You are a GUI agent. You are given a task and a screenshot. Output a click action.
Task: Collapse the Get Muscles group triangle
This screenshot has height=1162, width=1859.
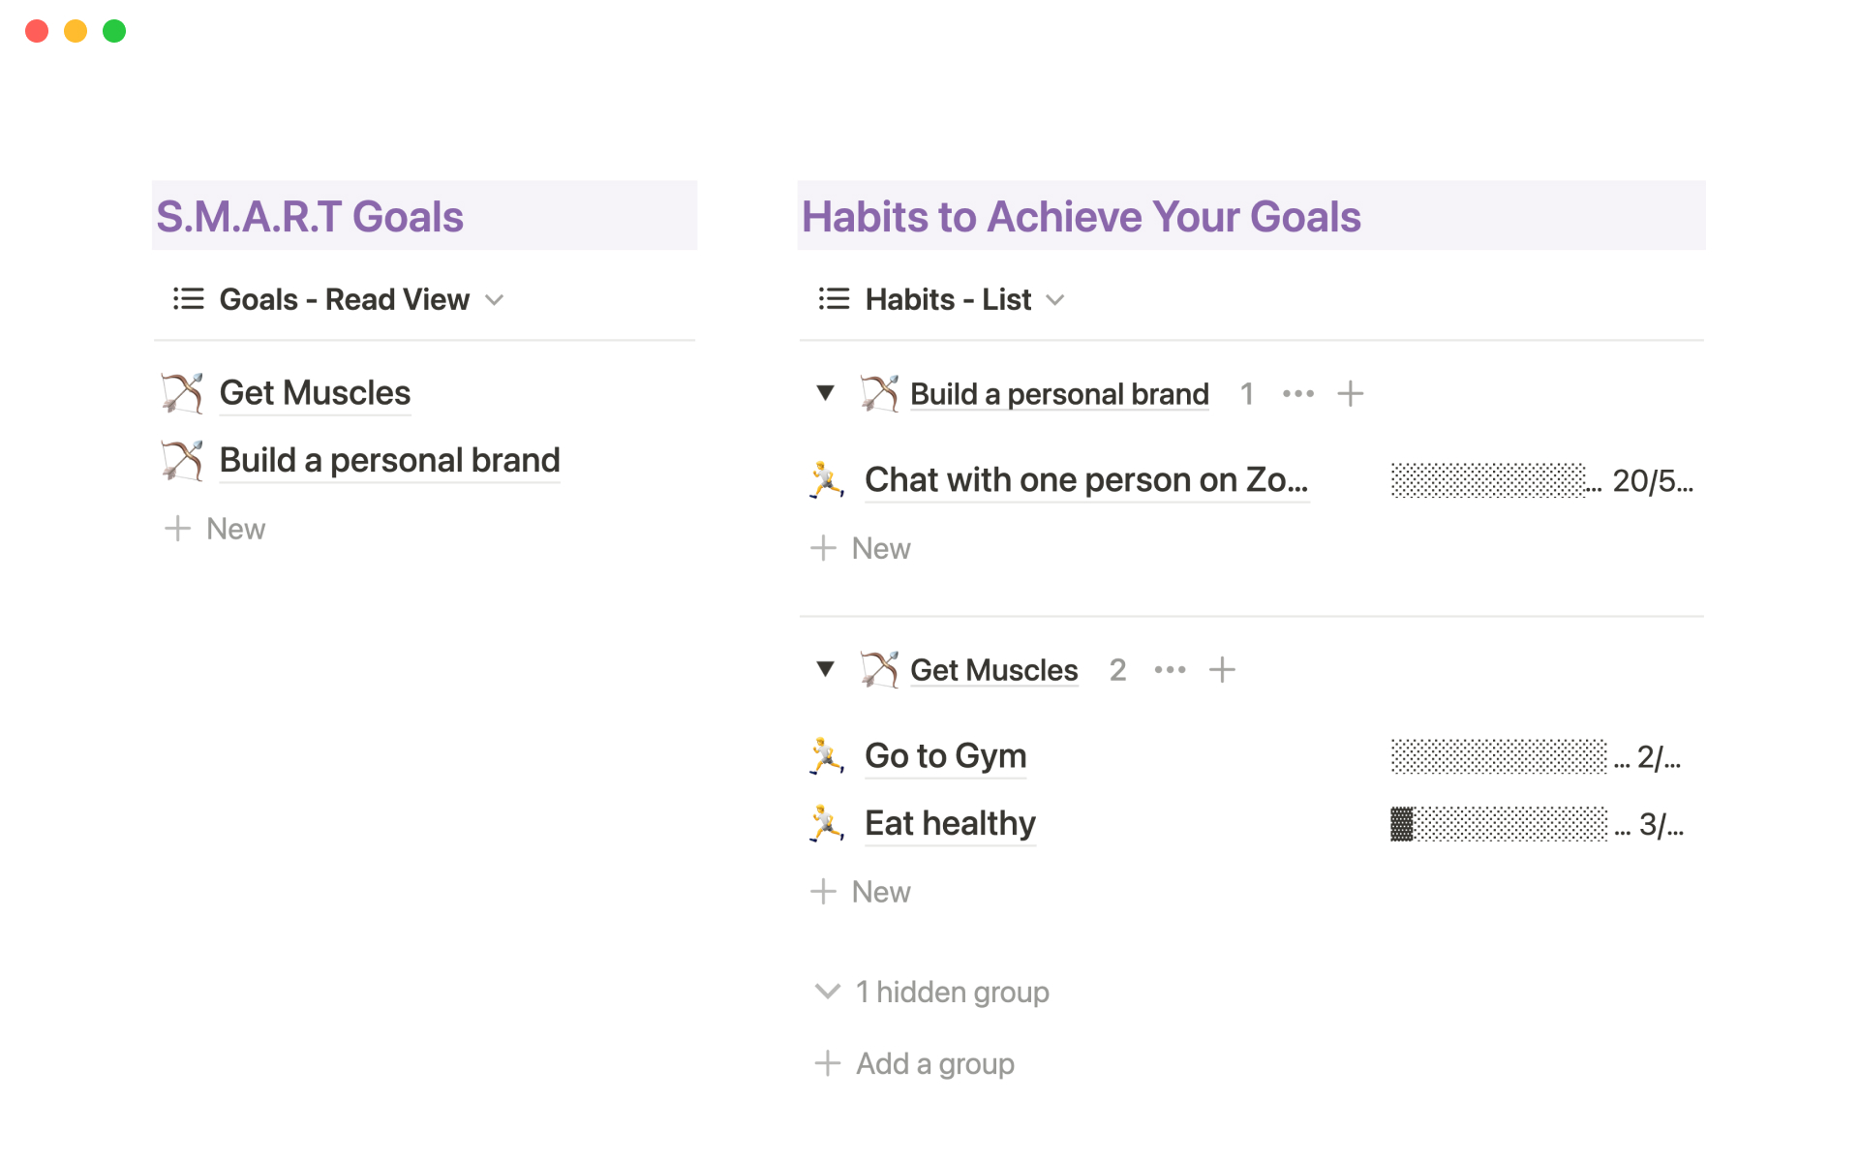[x=825, y=669]
